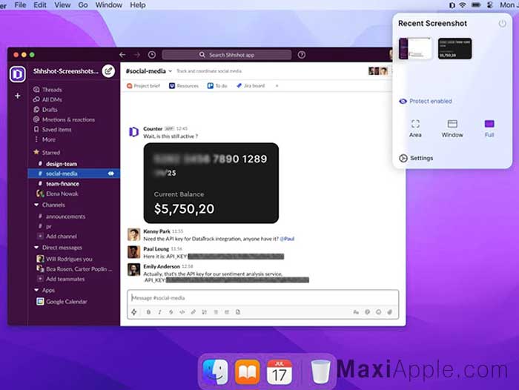Toggle Protect enabled eye icon
Screen dimensions: 519x390
click(x=403, y=102)
